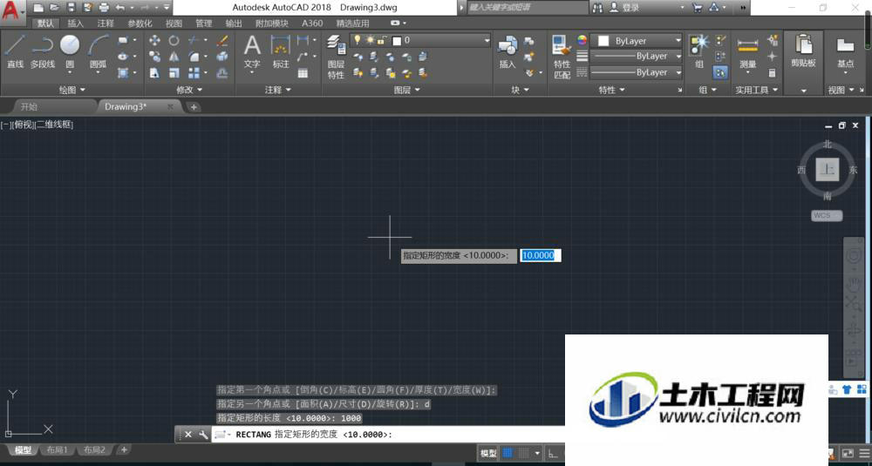
Task: Click the Offset tool in Modify panel
Action: [x=222, y=73]
